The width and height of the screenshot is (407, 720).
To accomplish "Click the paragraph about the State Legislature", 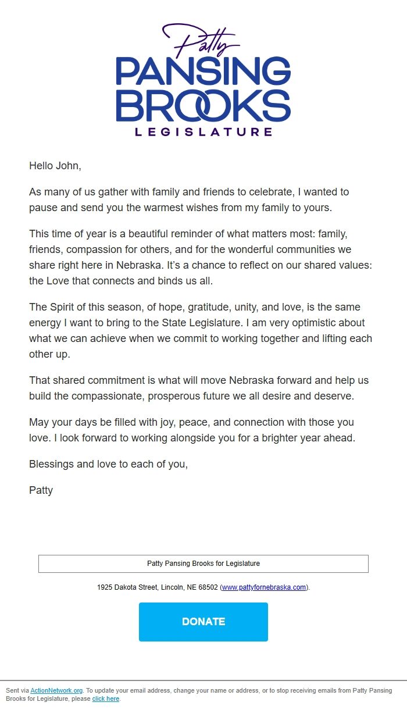I will point(201,330).
